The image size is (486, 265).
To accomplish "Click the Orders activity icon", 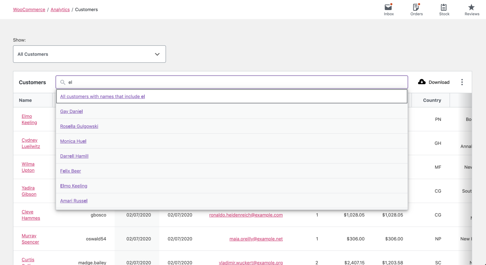I will coord(416,7).
